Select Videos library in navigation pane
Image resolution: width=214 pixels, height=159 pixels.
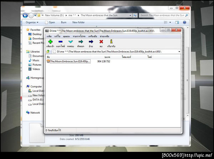[x=34, y=69]
